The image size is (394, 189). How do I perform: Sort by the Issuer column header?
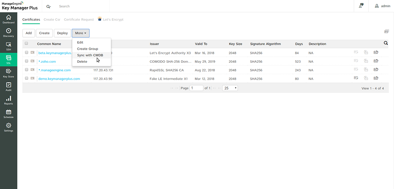pos(154,44)
